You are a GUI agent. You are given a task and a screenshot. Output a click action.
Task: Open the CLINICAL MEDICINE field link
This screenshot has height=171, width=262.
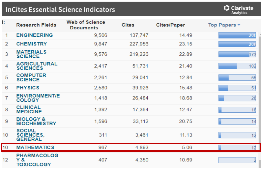[x=29, y=109]
